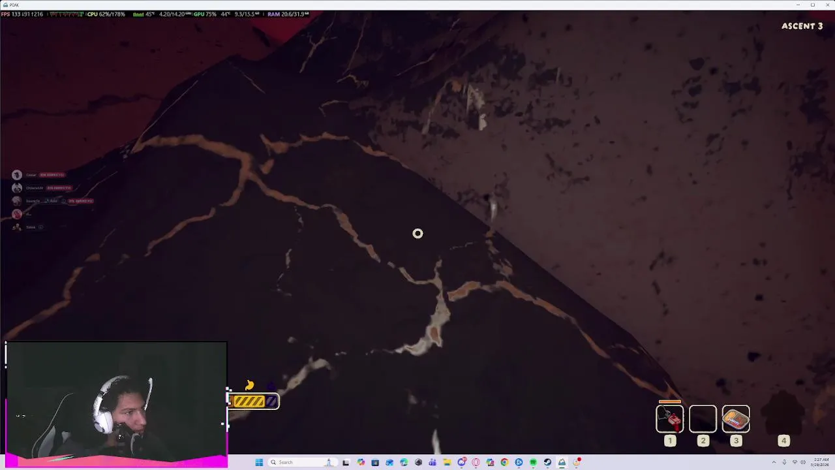Open File Explorer from the taskbar
Screen dimensions: 835x470
click(x=447, y=462)
